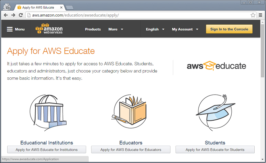This screenshot has height=163, width=266.
Task: Click the Amazon Web Services logo
Action: coord(49,29)
